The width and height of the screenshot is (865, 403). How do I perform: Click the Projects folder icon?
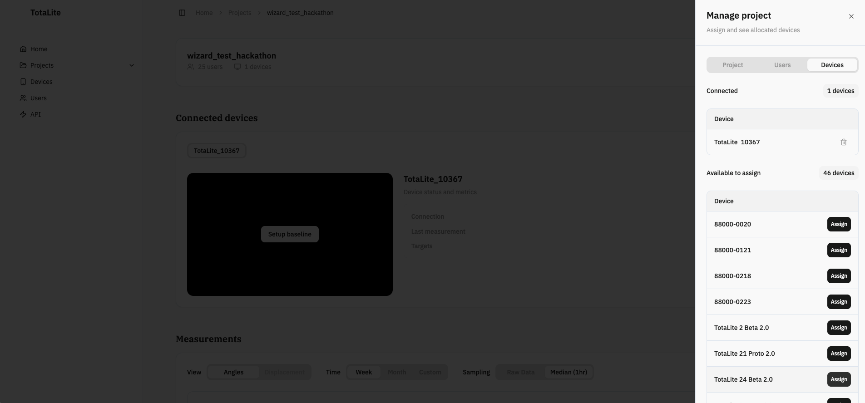23,65
